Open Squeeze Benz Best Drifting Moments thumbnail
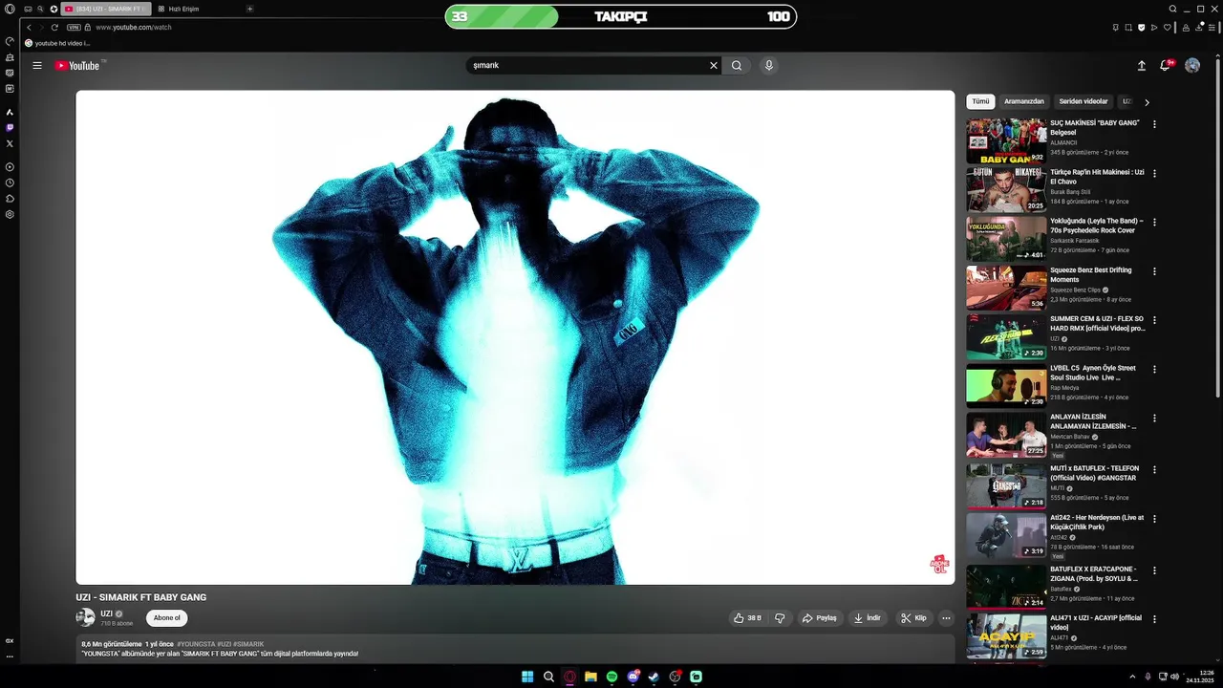 click(x=1006, y=288)
